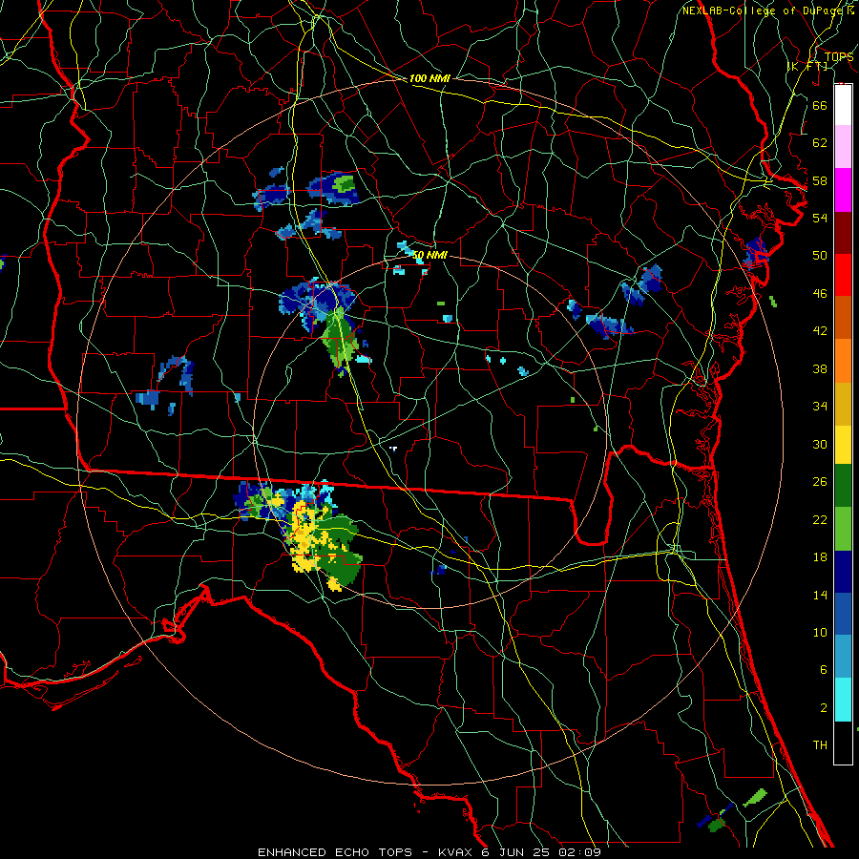Click the "ENHANCED ECHO TOPS" product title

[x=335, y=852]
